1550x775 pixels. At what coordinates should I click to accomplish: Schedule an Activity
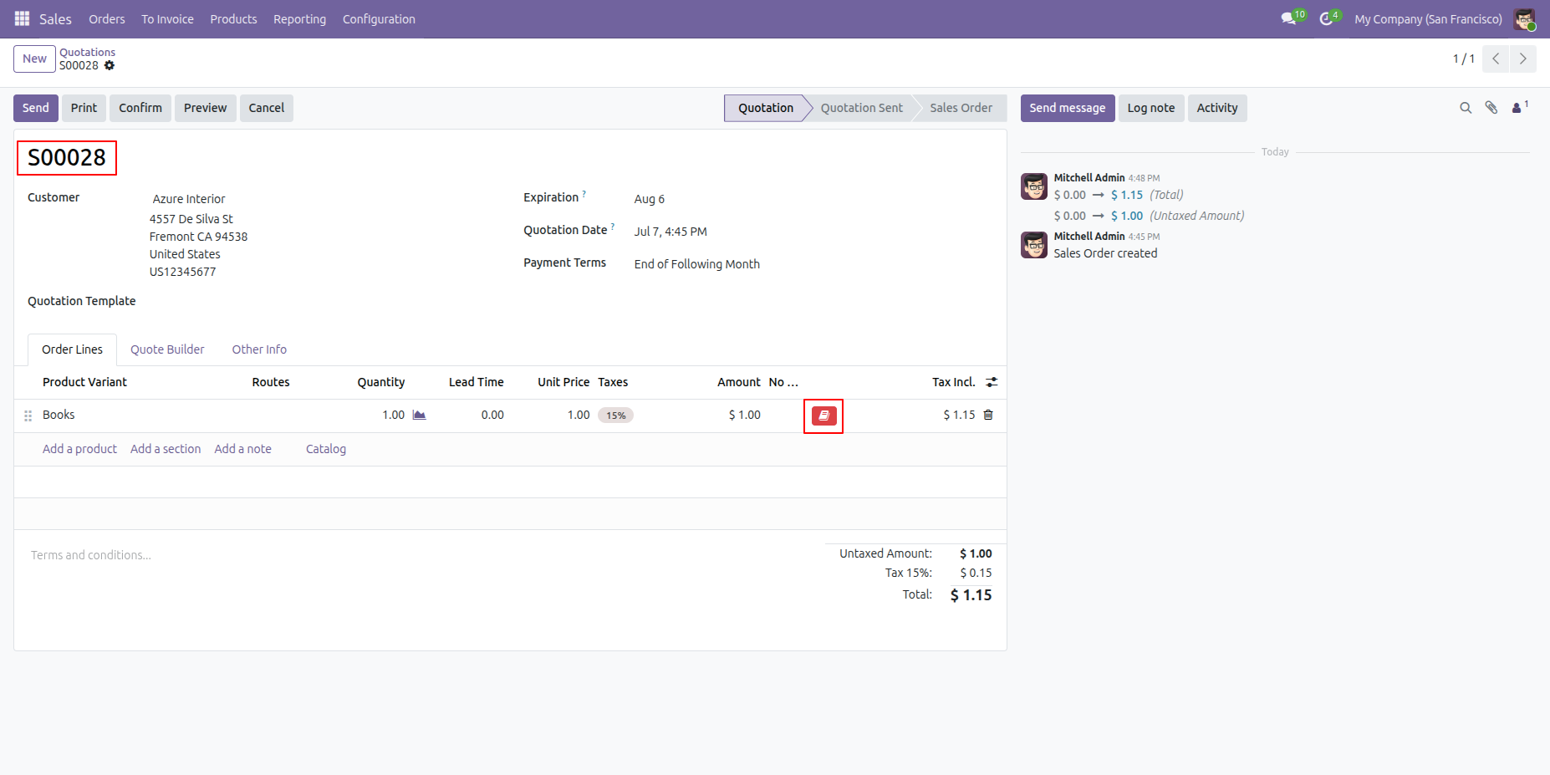coord(1217,108)
